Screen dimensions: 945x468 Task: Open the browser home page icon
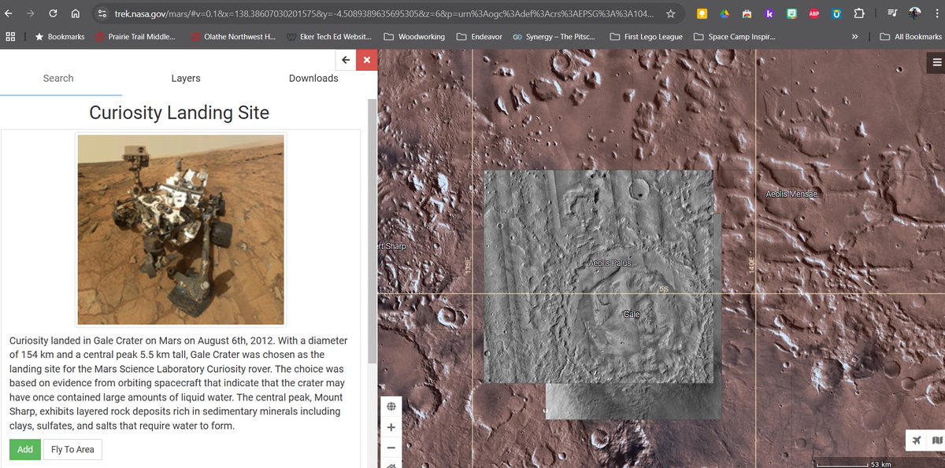(75, 13)
